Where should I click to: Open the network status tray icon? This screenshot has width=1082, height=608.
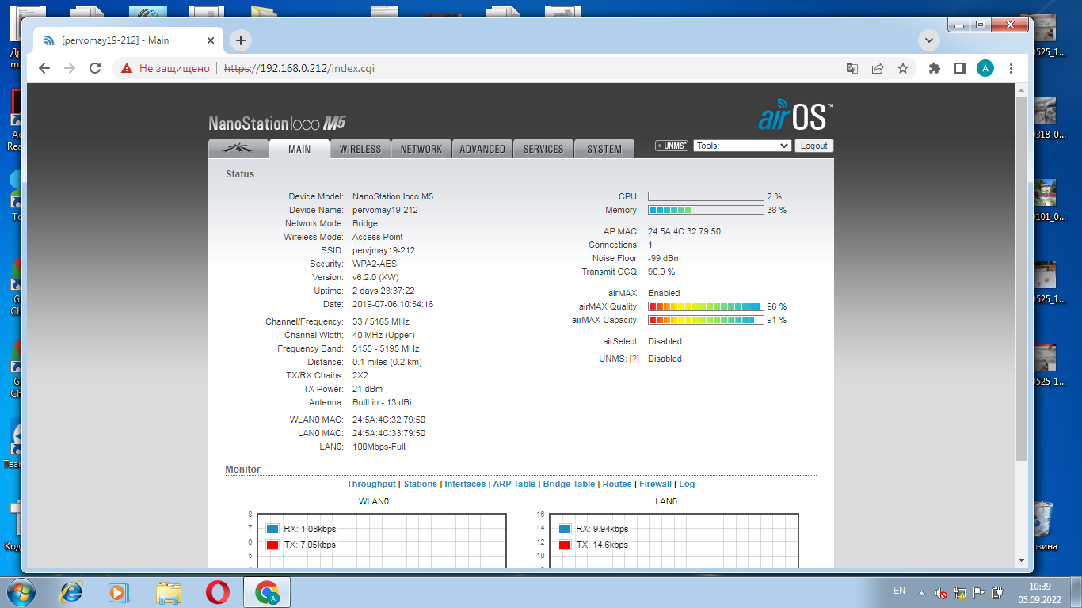point(960,592)
